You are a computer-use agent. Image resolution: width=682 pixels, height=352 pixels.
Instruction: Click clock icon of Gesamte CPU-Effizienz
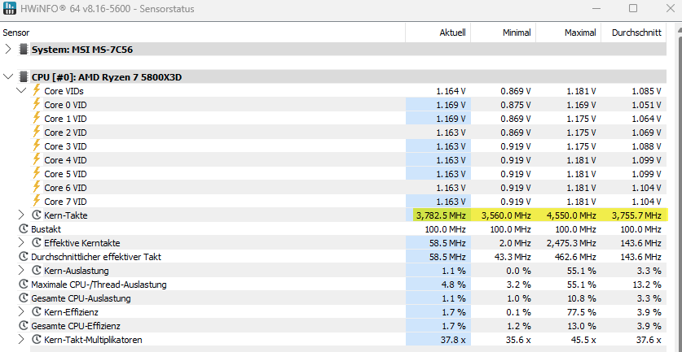coord(24,325)
